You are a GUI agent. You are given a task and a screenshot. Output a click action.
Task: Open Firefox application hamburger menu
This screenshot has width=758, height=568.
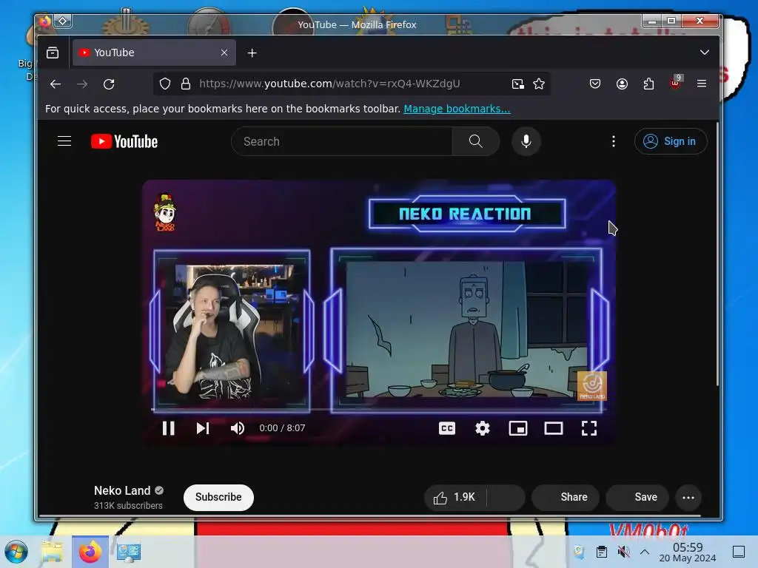pyautogui.click(x=702, y=84)
